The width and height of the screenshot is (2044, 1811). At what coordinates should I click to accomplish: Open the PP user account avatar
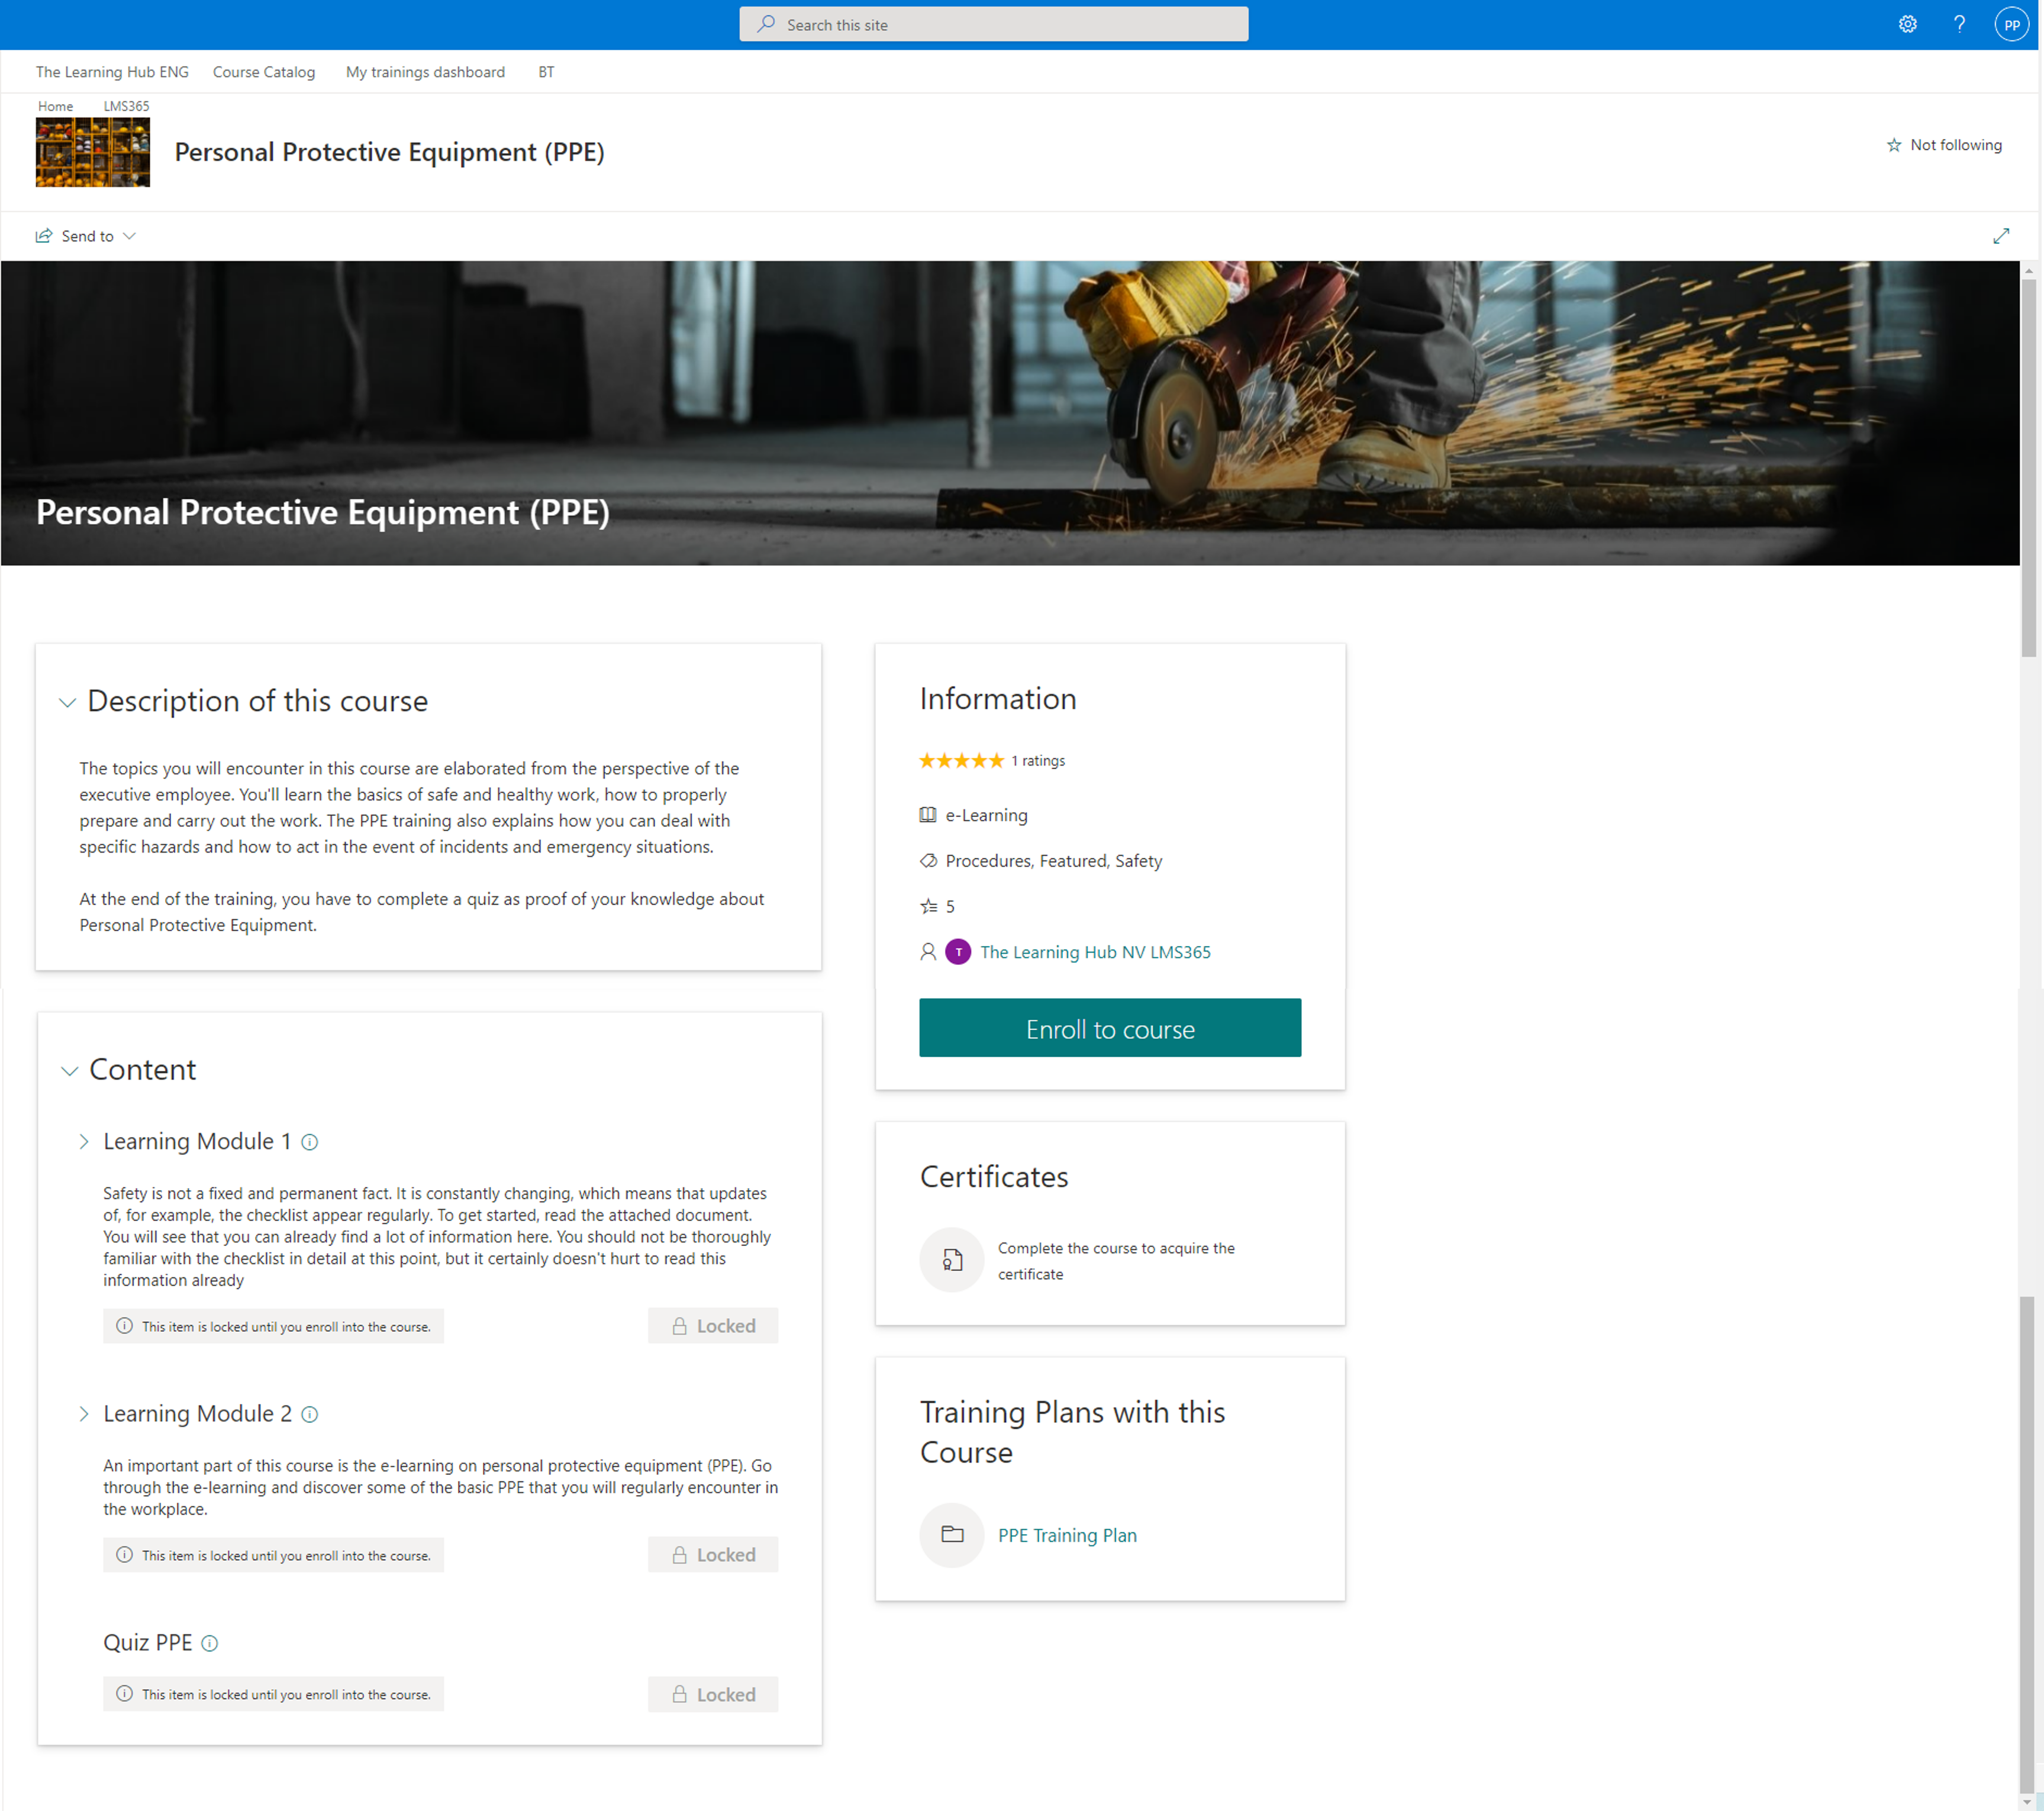click(2011, 24)
